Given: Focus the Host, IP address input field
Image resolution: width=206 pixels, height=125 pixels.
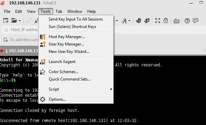Looking at the screenshot, I should click(x=21, y=30).
